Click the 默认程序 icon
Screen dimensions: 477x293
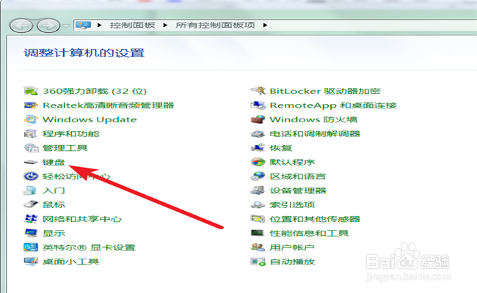tap(258, 162)
